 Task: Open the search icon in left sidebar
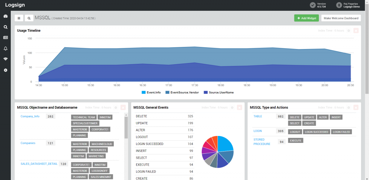(5, 27)
